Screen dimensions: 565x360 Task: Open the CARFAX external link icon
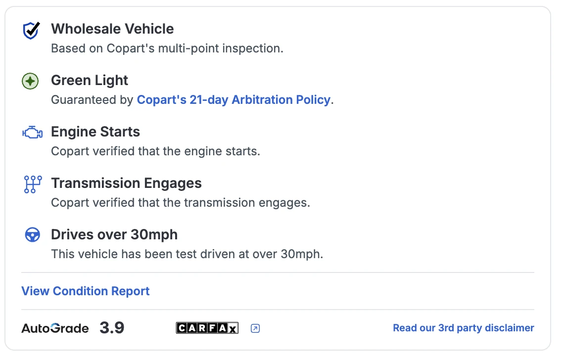coord(255,328)
